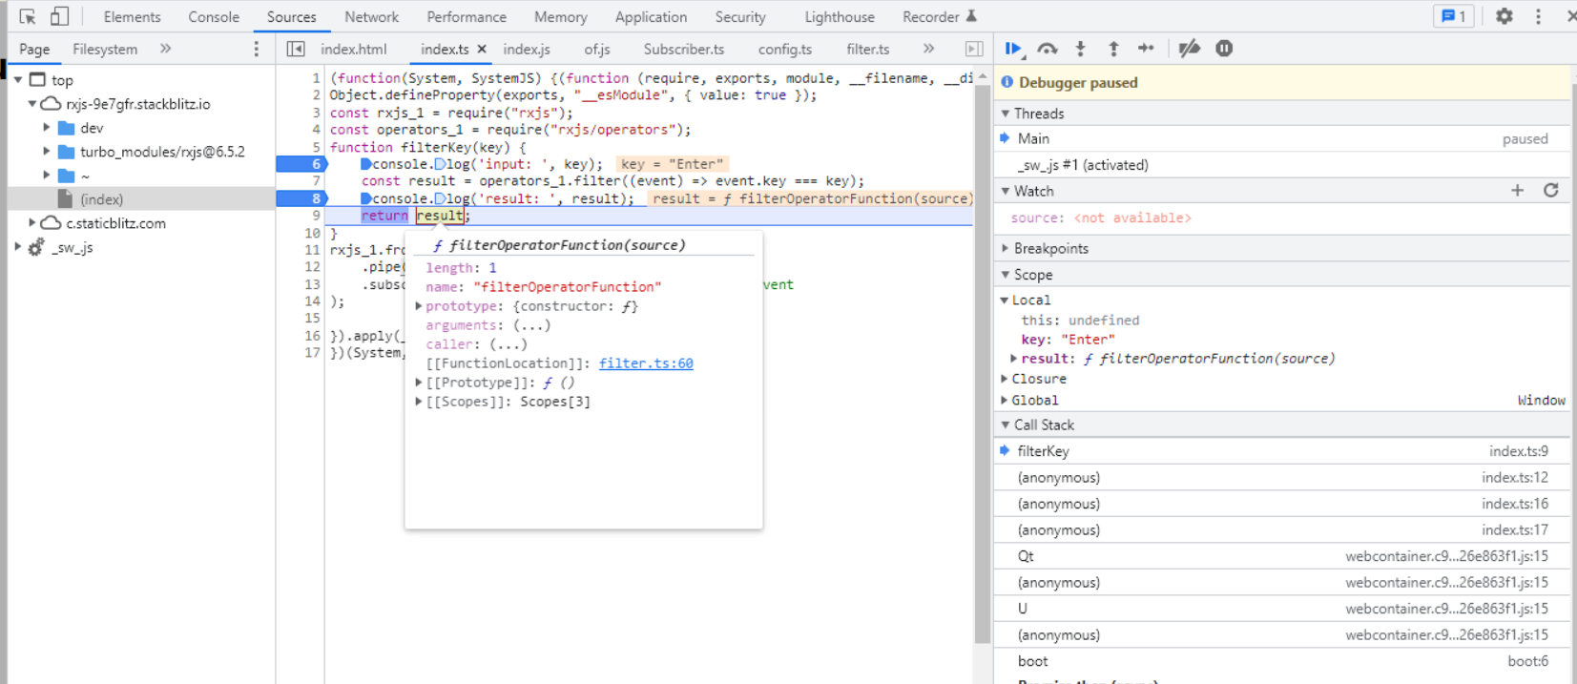Collapse the Call Stack section
Viewport: 1577px width, 684px height.
1006,425
